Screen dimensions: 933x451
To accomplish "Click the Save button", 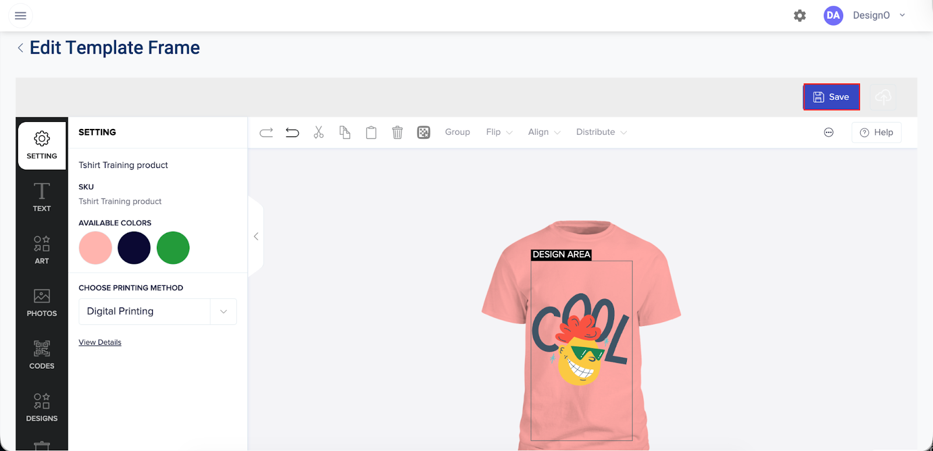I will tap(831, 97).
